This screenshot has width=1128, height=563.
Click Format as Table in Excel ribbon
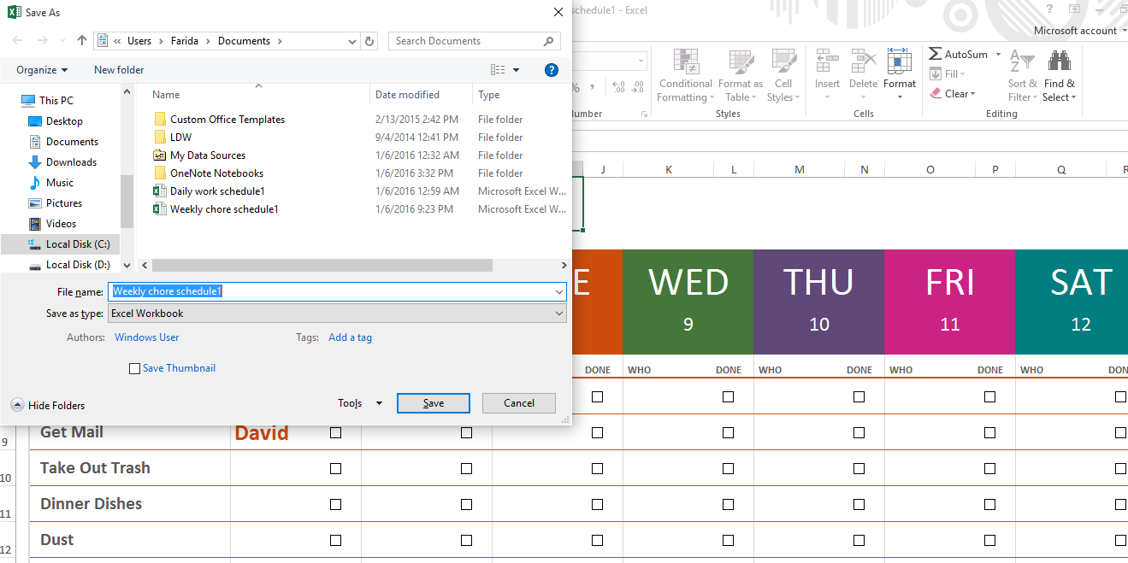[x=741, y=75]
